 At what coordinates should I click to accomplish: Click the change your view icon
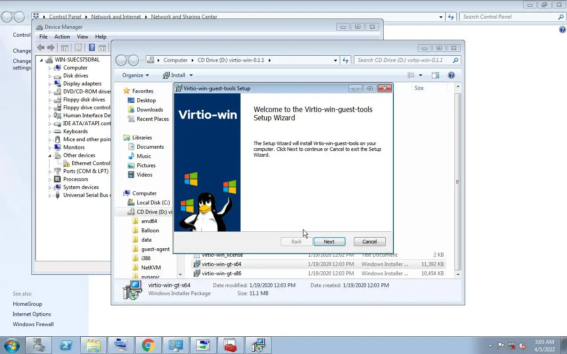point(411,75)
